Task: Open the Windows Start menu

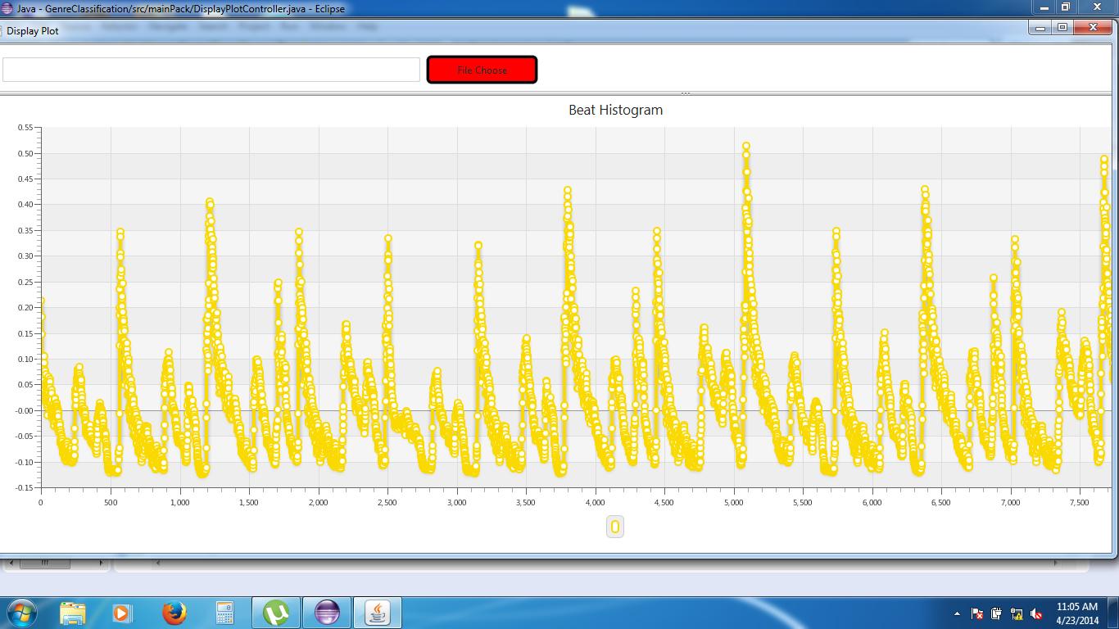Action: coord(20,613)
